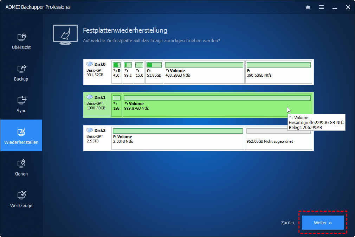The image size is (355, 237).
Task: Select the 999.87GB Ntfs volume on Disk1
Action: (x=217, y=105)
